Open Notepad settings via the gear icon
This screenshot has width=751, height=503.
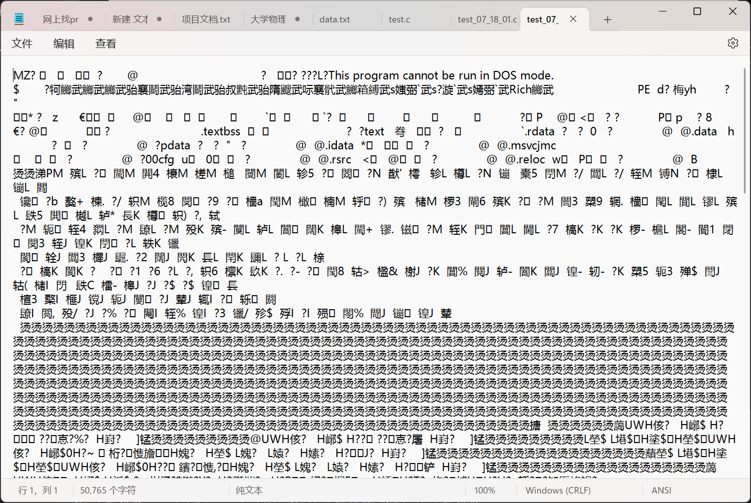click(733, 43)
